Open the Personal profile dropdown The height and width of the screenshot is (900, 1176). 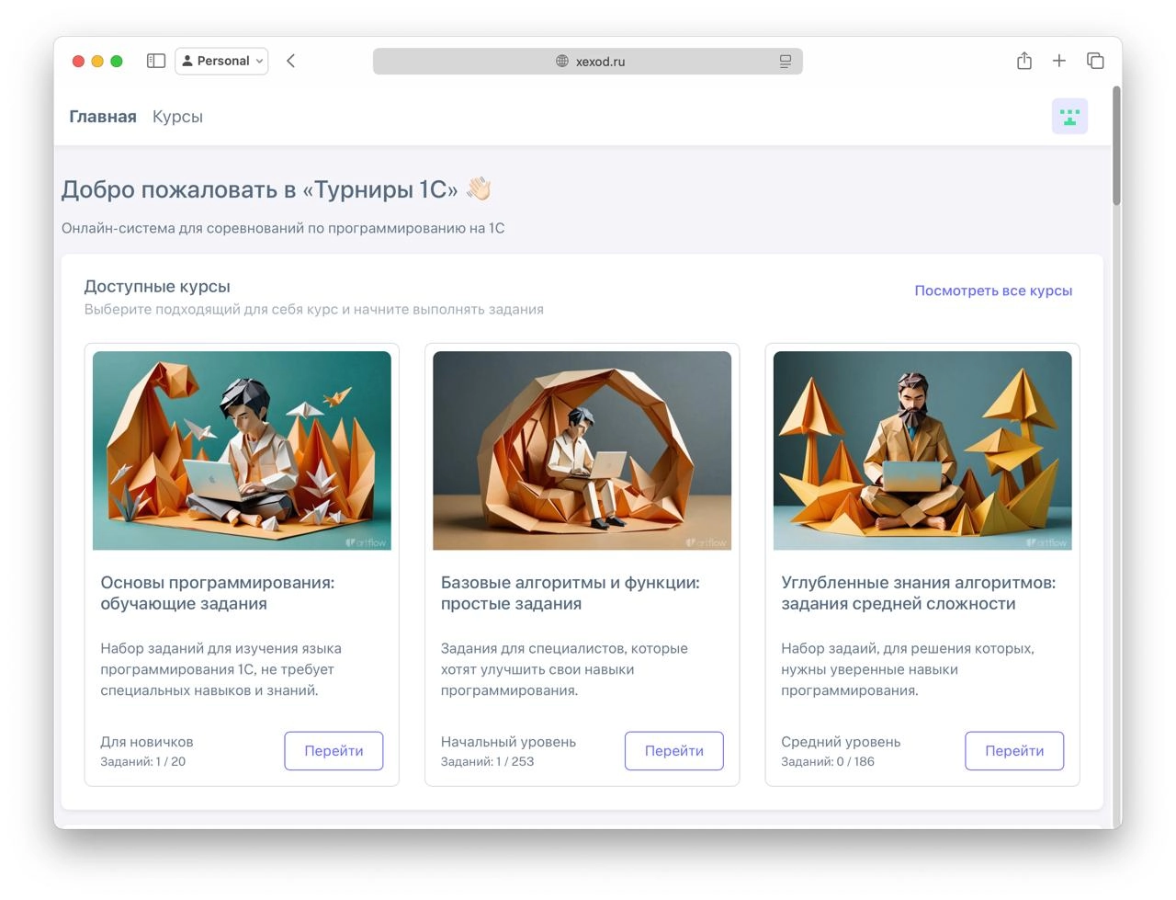pyautogui.click(x=221, y=61)
